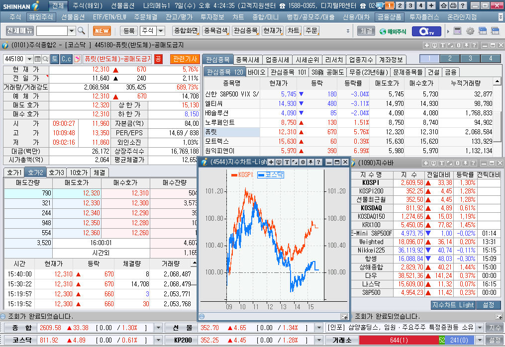Screen dimensions: 505x347
Task: Select page 1 button in watchlist panel
Action: (429, 59)
